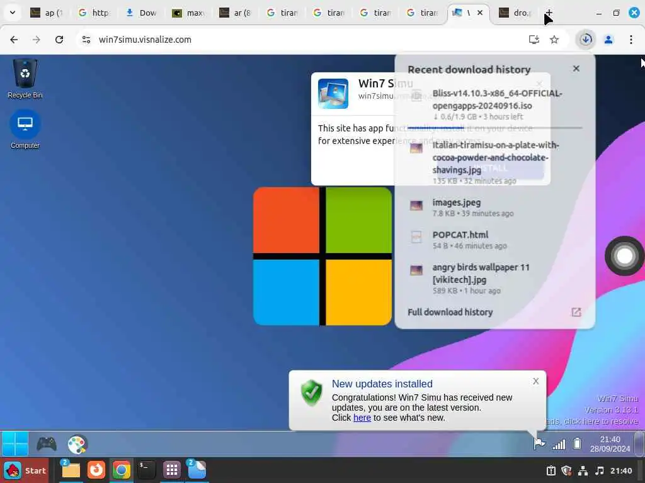Click the Chrome downloads toolbar icon
This screenshot has height=483, width=645.
coord(586,40)
